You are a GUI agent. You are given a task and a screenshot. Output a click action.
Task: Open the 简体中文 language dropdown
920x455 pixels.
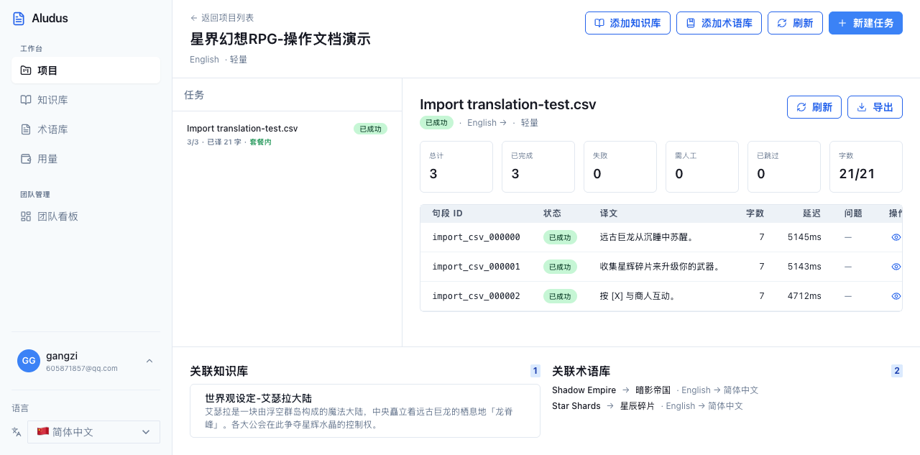click(93, 432)
